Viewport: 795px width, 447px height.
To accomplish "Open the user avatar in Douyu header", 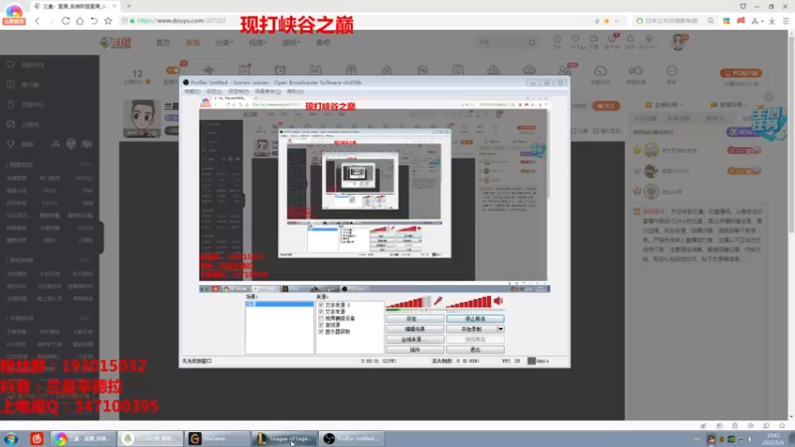I will click(x=678, y=42).
